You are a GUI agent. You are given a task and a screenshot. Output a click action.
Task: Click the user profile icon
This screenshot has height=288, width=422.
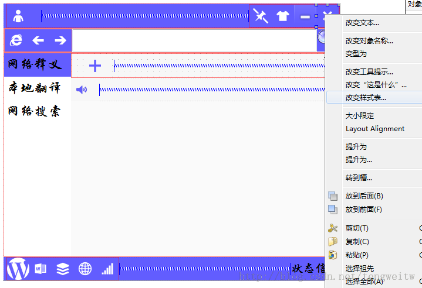[x=18, y=16]
